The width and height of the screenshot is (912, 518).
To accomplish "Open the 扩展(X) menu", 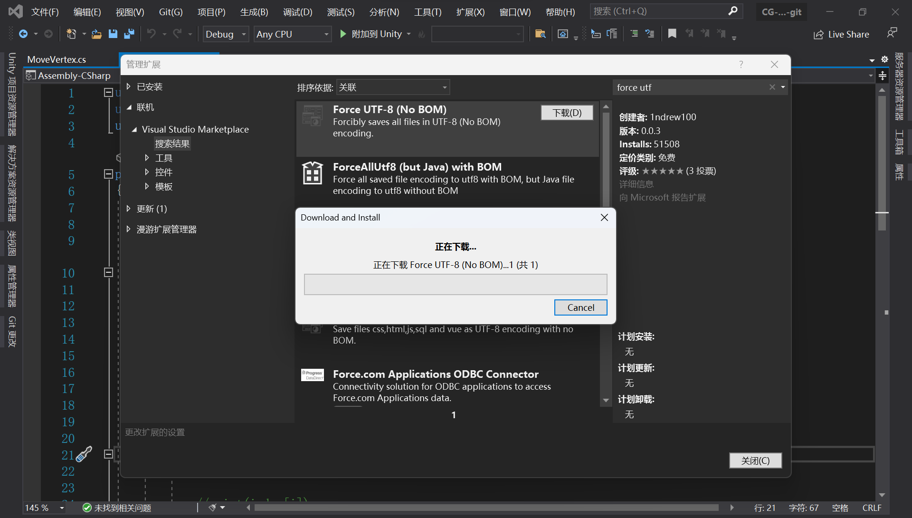I will click(x=470, y=12).
